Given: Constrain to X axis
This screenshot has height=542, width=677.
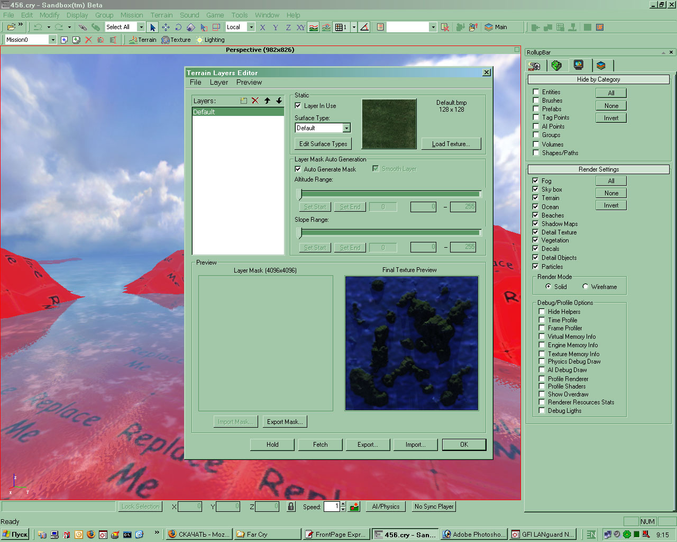Looking at the screenshot, I should pyautogui.click(x=263, y=27).
